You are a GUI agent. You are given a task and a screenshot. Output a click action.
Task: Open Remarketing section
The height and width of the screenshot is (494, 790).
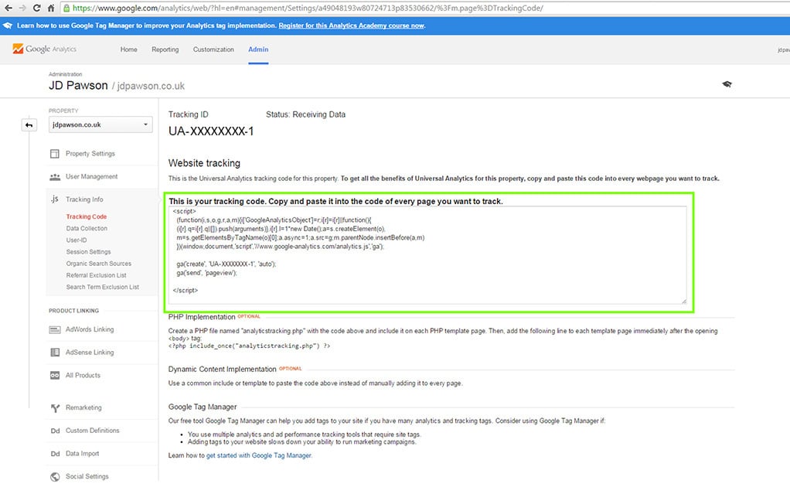click(x=83, y=408)
